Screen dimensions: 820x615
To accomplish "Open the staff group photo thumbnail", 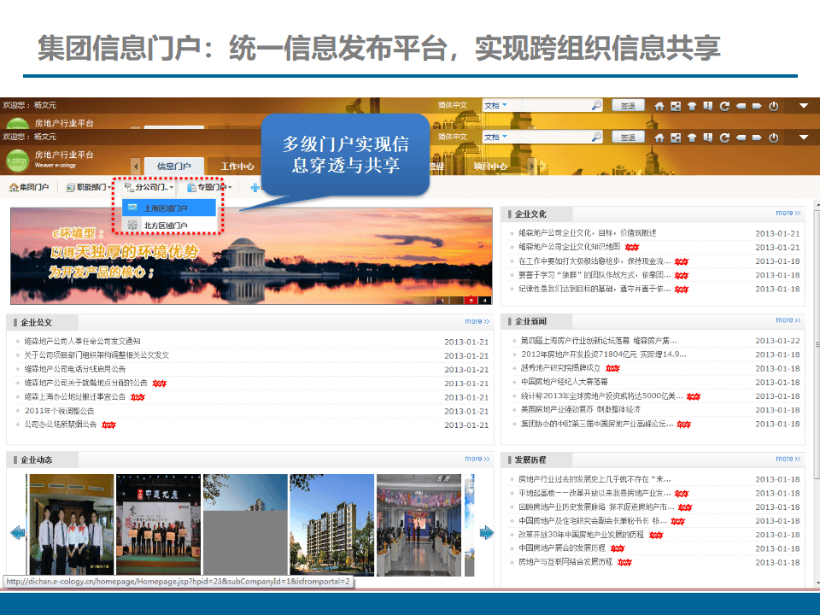I will [x=72, y=524].
